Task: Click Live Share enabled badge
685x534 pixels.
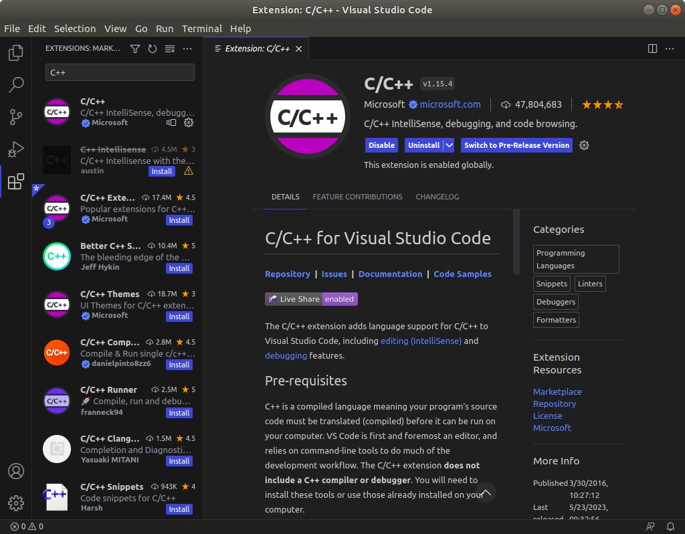Action: click(311, 299)
